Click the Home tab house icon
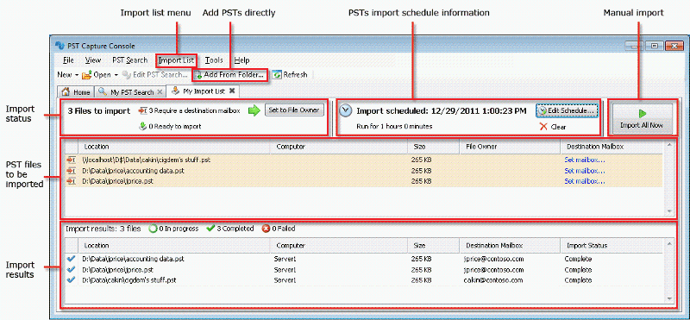This screenshot has height=320, width=690. tap(66, 92)
